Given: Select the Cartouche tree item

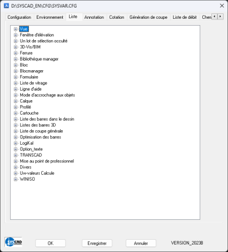Looking at the screenshot, I should coord(29,113).
